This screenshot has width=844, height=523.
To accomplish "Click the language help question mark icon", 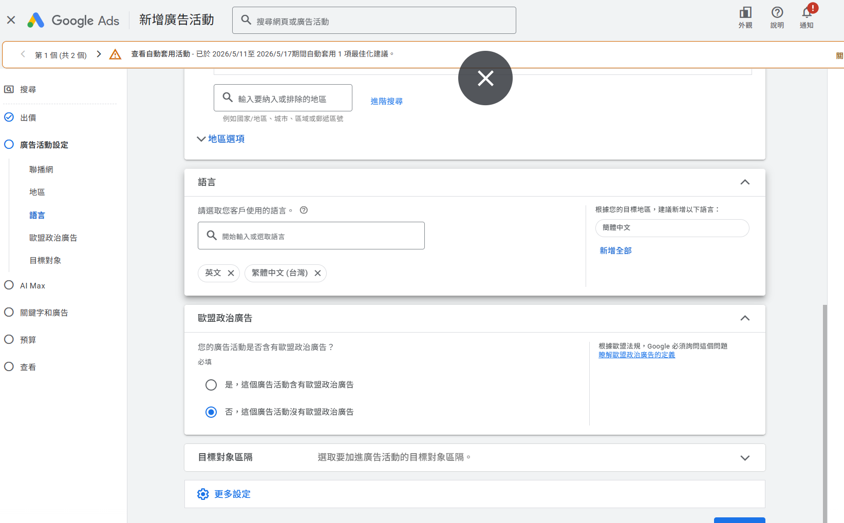I will point(304,210).
